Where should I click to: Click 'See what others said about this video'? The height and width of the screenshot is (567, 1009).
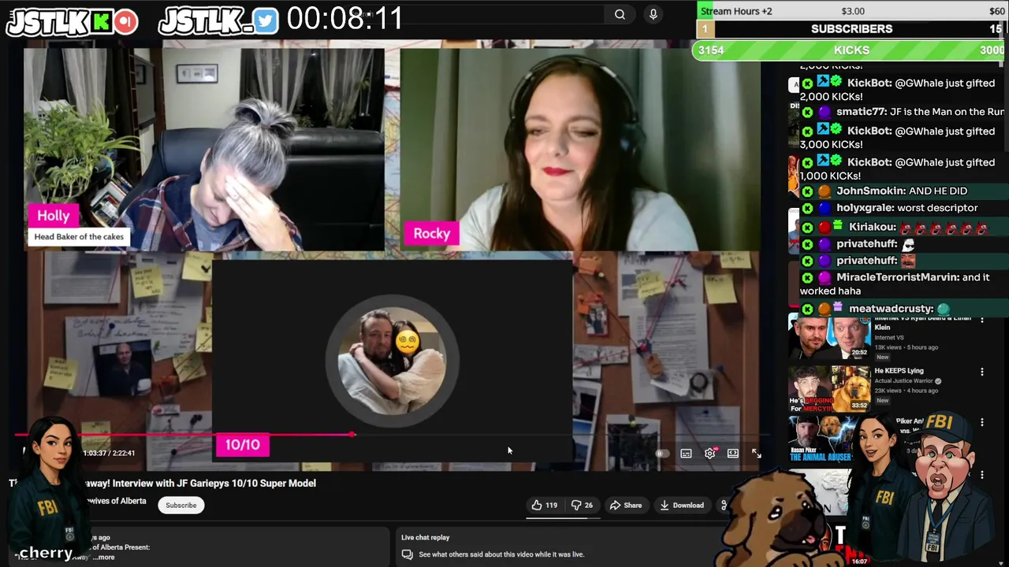[501, 554]
